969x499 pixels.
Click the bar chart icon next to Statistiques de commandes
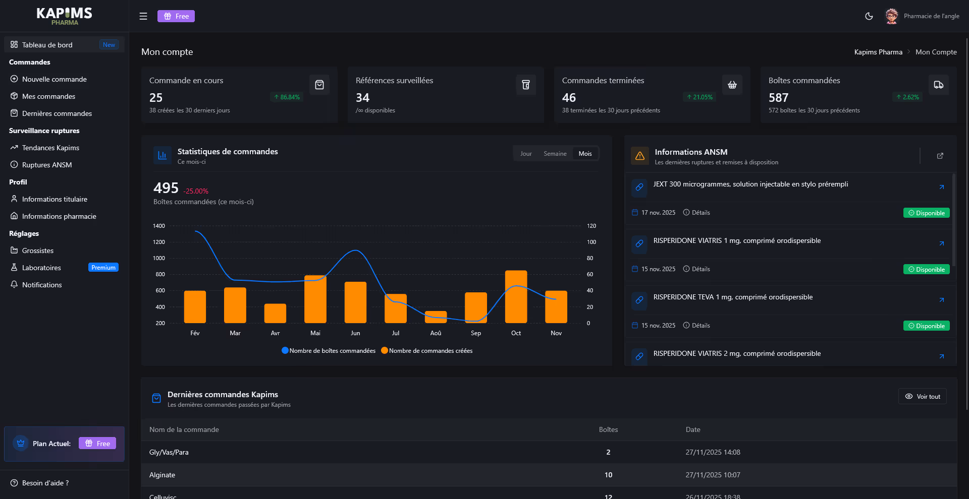click(161, 155)
